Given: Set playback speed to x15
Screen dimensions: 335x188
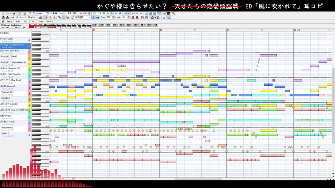Looking at the screenshot, I should tap(133, 13).
